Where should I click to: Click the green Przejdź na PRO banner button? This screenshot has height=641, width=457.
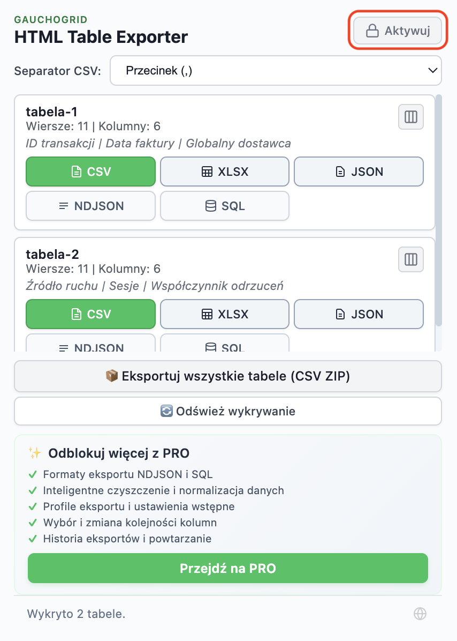(x=228, y=568)
